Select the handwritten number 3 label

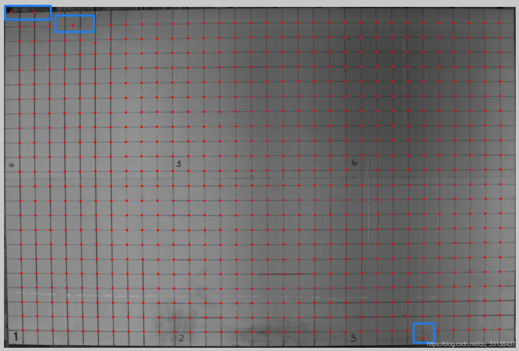353,338
